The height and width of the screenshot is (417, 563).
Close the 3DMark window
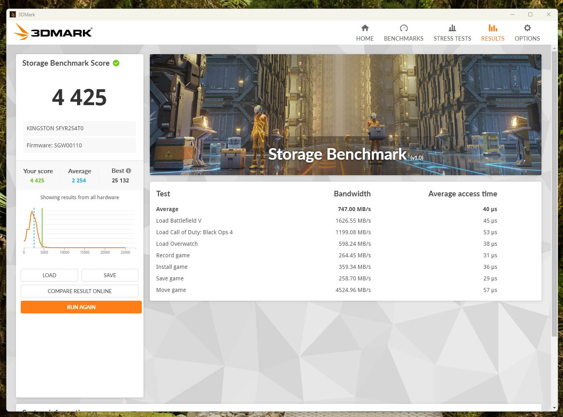549,14
